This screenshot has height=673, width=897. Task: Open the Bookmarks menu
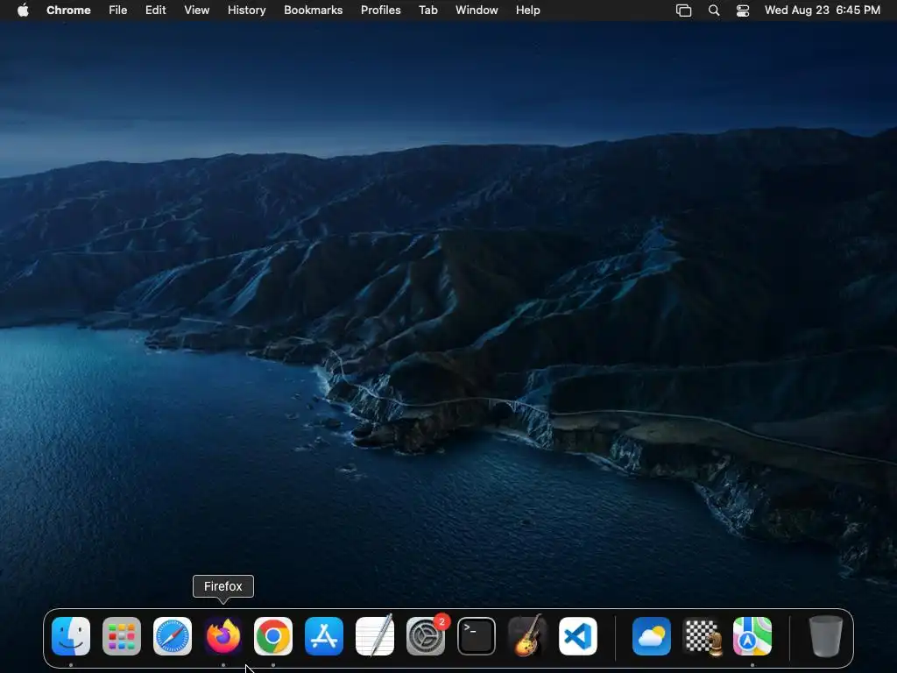tap(313, 11)
